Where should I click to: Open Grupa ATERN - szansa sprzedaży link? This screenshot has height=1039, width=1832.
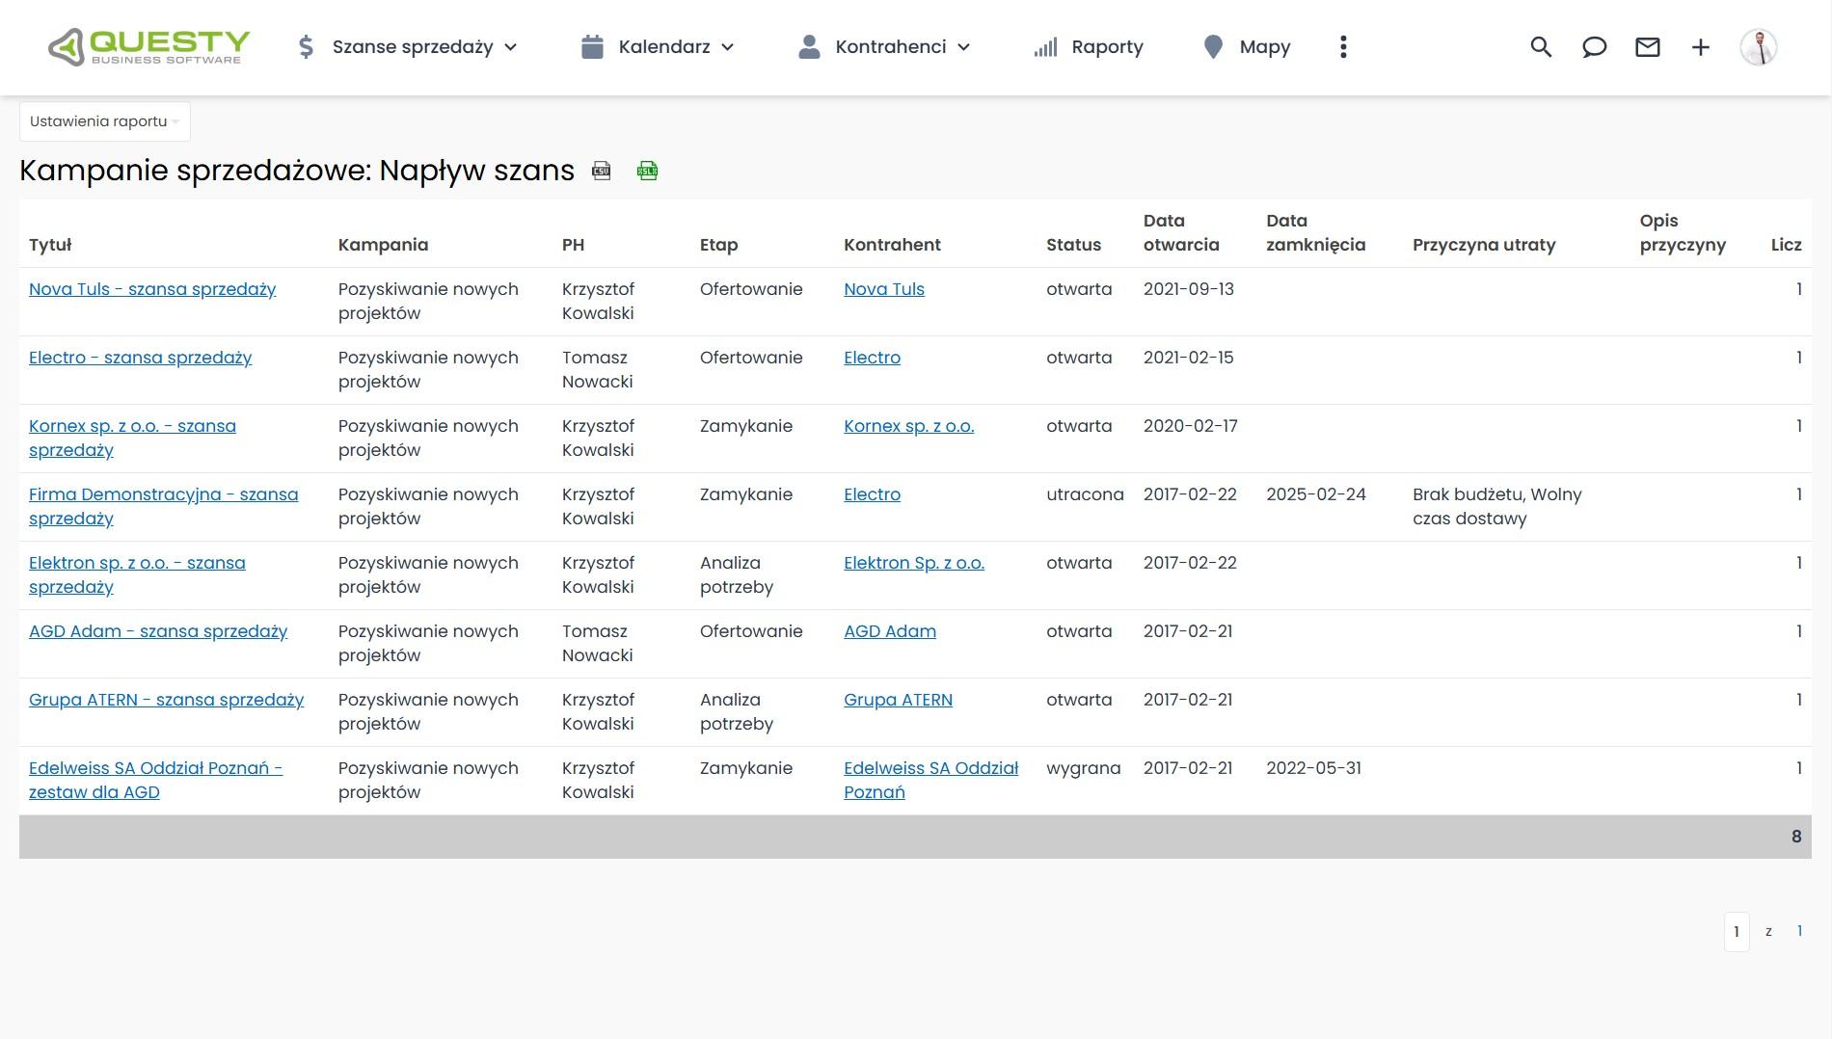166,700
